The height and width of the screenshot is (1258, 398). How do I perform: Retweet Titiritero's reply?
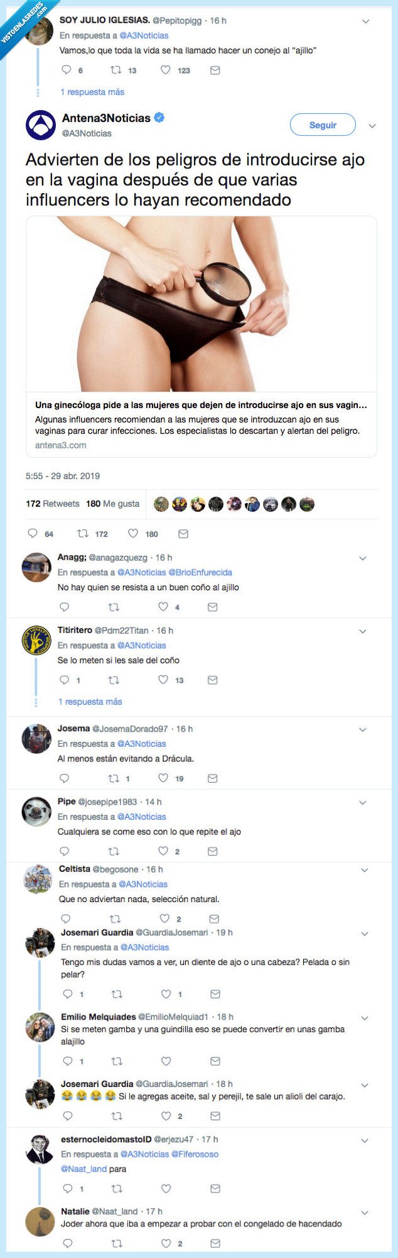114,680
